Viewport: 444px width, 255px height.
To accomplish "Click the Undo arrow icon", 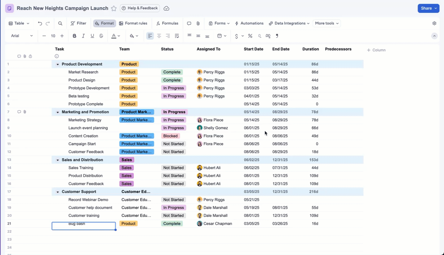I will 40,23.
